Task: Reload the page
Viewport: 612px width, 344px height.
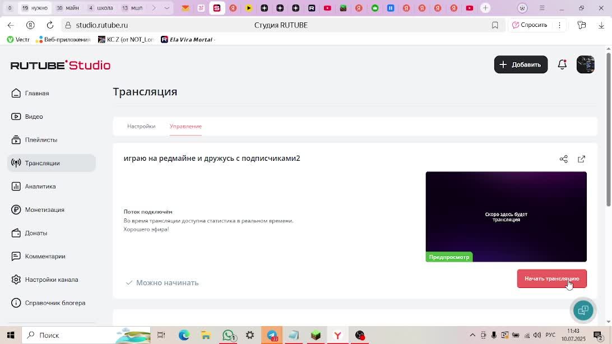Action: [50, 25]
